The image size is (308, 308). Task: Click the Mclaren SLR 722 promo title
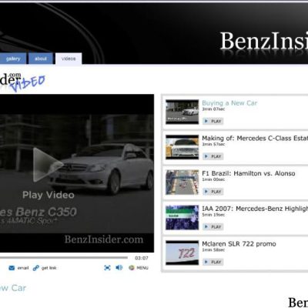[x=239, y=244]
